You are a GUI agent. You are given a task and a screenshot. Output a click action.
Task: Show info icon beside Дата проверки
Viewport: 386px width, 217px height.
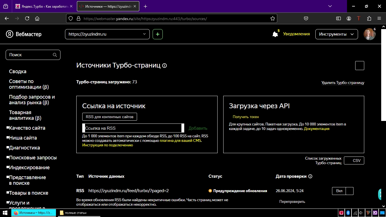(x=310, y=176)
